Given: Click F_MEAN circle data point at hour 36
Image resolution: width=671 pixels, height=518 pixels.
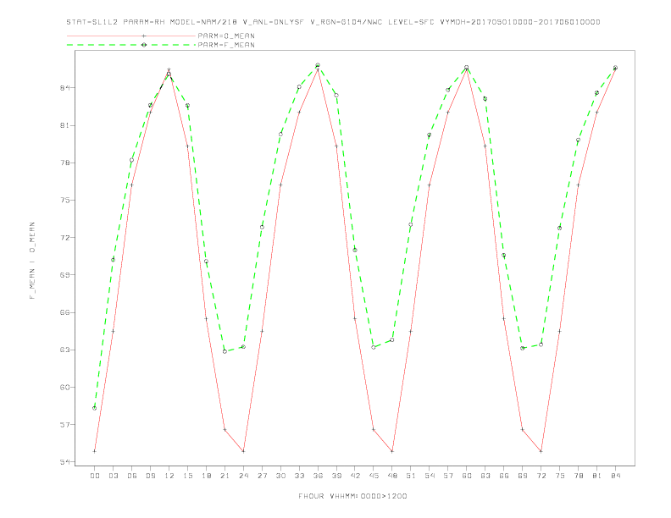Looking at the screenshot, I should pyautogui.click(x=318, y=65).
